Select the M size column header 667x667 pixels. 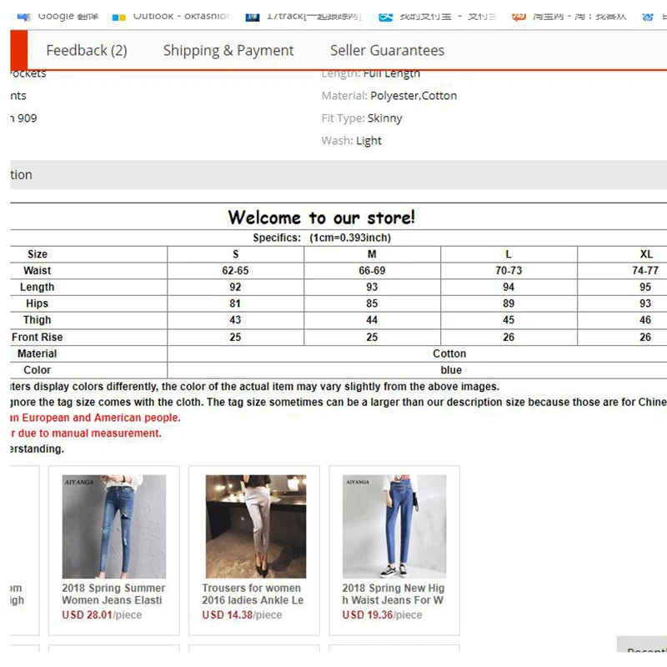click(372, 254)
